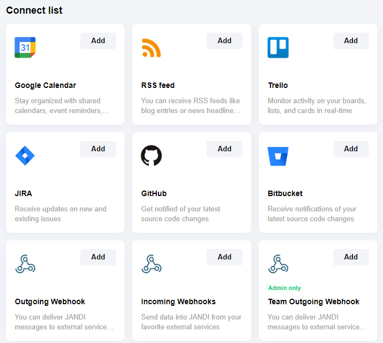Viewport: 383px width, 343px height.
Task: Click the Team Outgoing Webhook icon
Action: click(278, 264)
